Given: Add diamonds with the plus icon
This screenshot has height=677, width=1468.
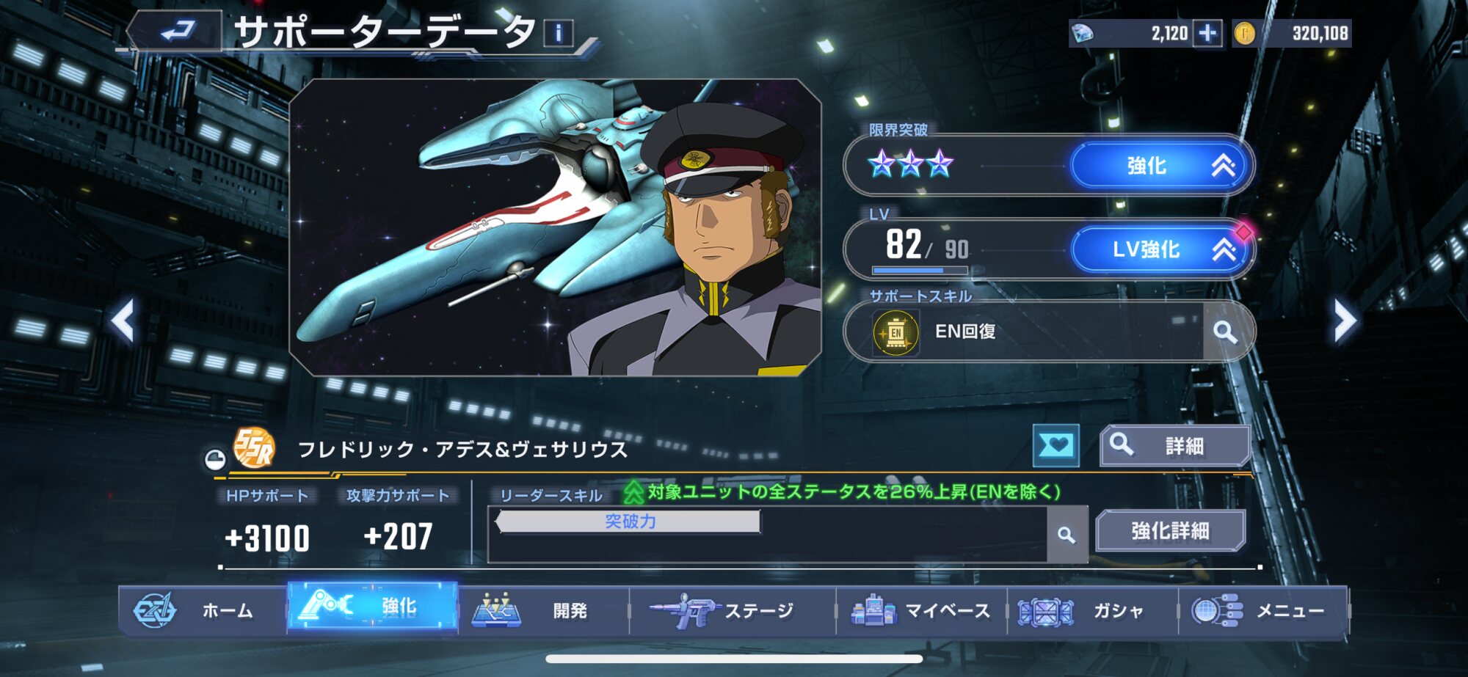Looking at the screenshot, I should (1207, 33).
